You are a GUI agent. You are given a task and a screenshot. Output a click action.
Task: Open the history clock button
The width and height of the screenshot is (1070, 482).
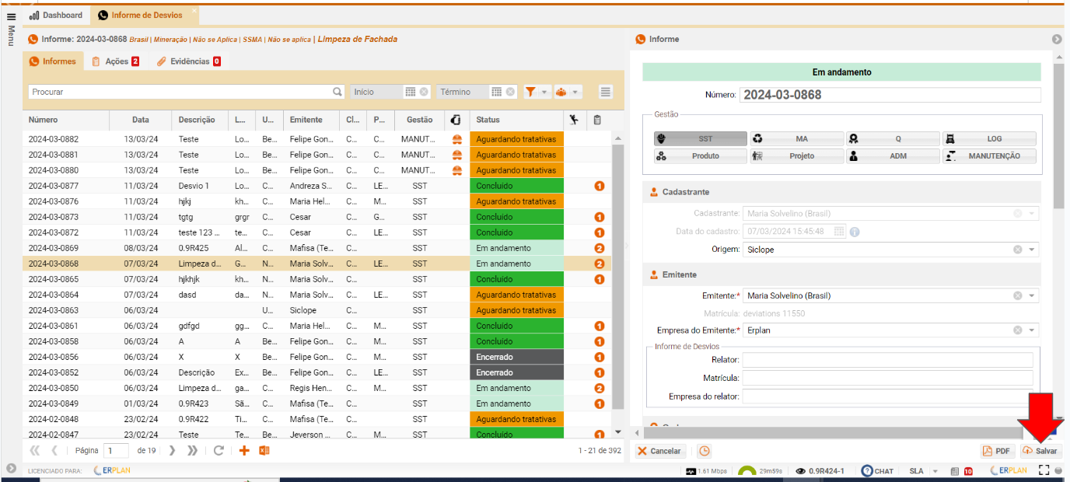click(704, 451)
